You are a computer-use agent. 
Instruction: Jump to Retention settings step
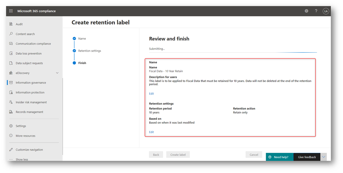[90, 51]
